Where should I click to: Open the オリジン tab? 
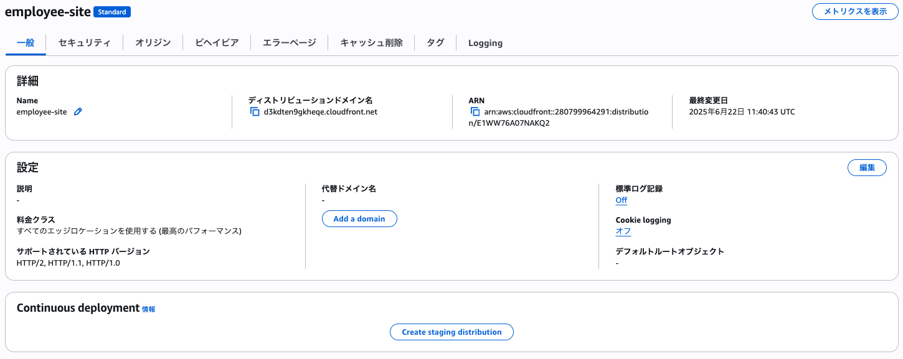click(153, 42)
